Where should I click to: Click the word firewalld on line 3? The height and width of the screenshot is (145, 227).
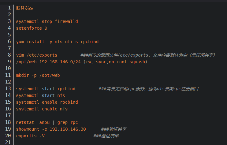pyautogui.click(x=66, y=21)
